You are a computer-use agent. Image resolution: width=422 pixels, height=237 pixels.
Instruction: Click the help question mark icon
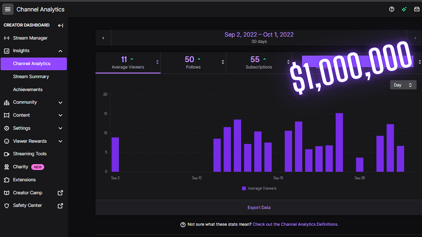[x=391, y=9]
